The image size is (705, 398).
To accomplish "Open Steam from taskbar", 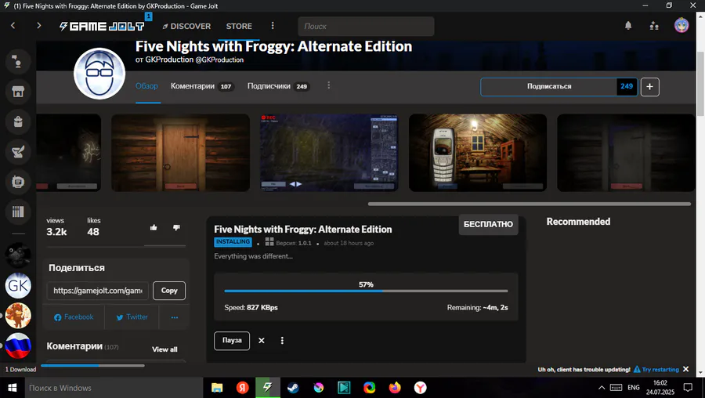I will (293, 387).
